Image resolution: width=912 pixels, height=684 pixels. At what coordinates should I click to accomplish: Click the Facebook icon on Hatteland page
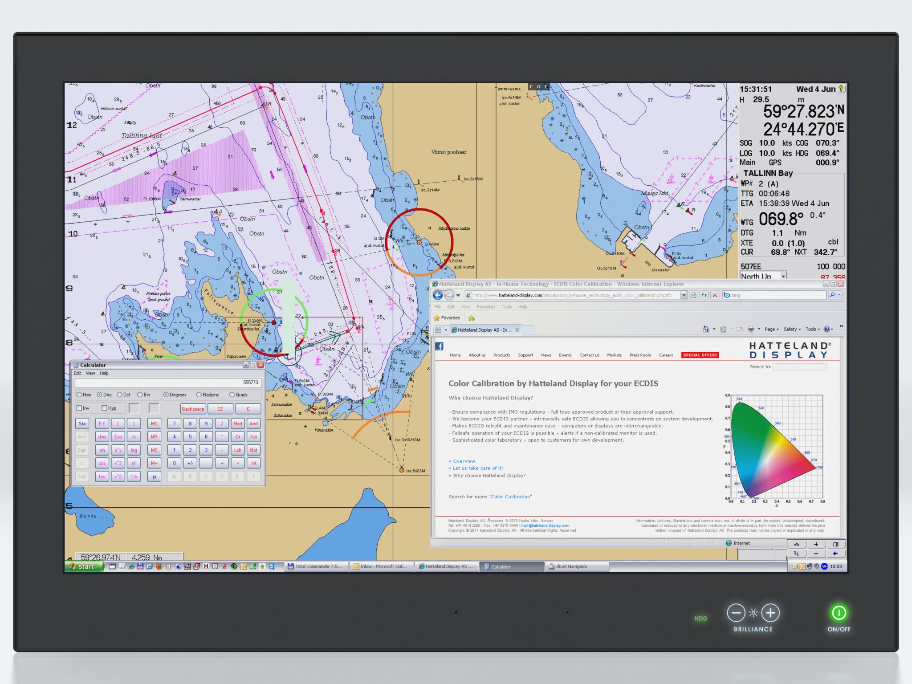pyautogui.click(x=439, y=346)
